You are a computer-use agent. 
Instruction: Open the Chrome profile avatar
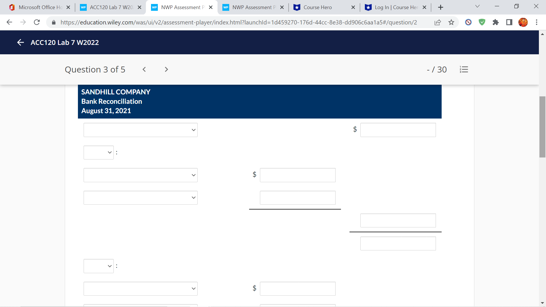(x=523, y=22)
